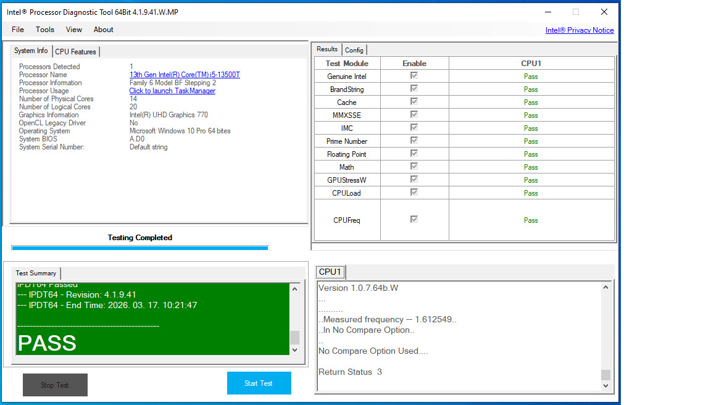Switch to the CPU Features tab
Image resolution: width=711 pixels, height=405 pixels.
click(76, 52)
